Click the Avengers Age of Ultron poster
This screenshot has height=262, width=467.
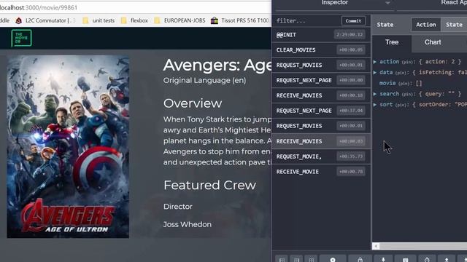tap(68, 146)
